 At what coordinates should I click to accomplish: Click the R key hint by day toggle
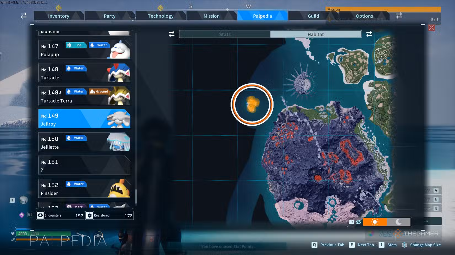[352, 222]
